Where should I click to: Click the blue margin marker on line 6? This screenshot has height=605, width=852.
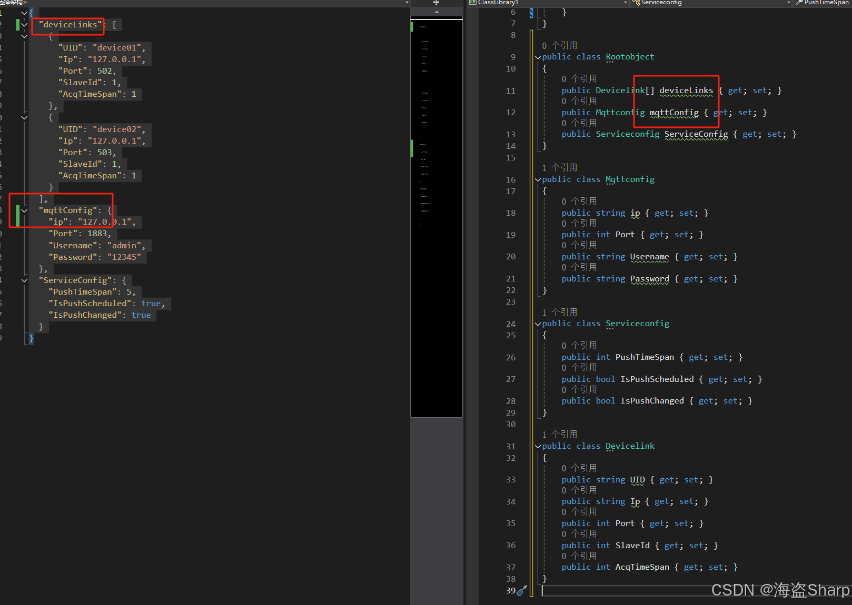531,13
